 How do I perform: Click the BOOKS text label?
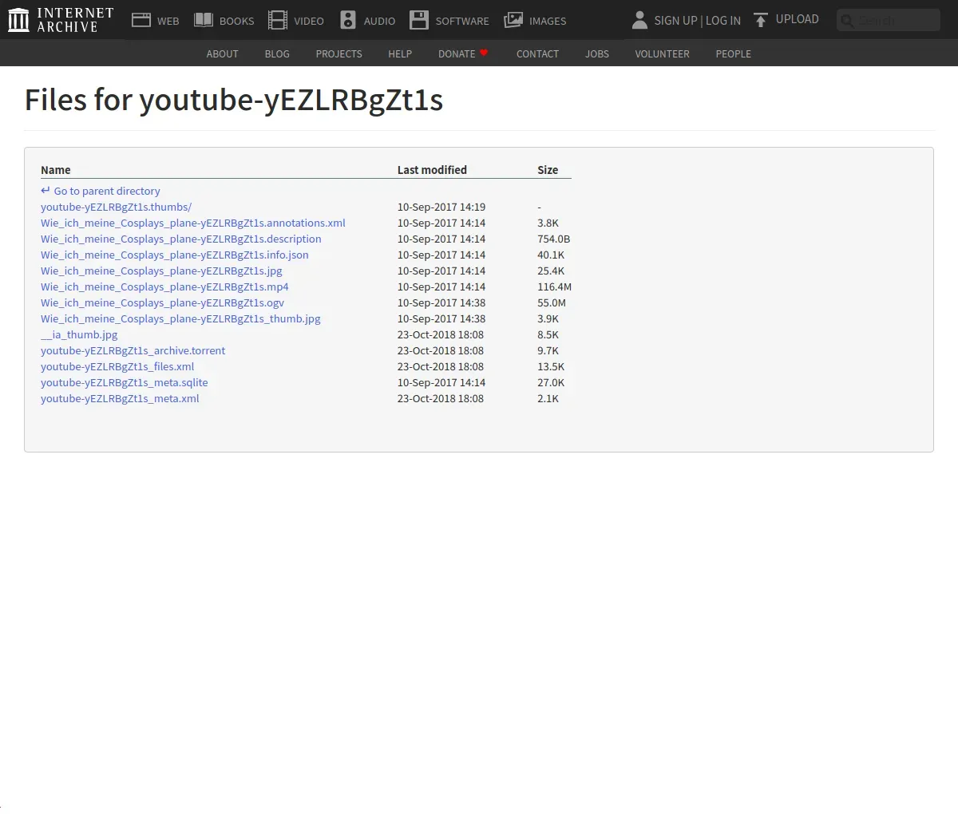pyautogui.click(x=236, y=21)
